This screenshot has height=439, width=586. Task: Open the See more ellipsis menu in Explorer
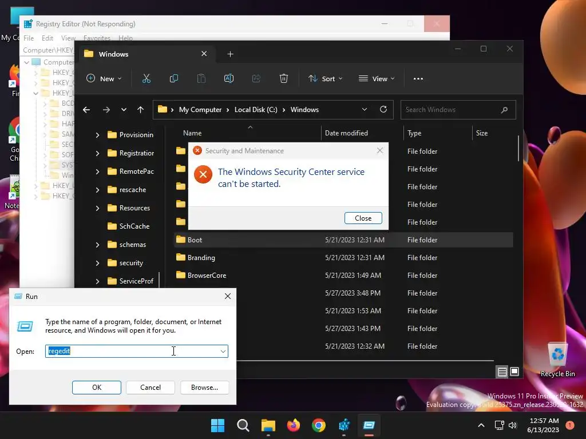[x=418, y=79]
